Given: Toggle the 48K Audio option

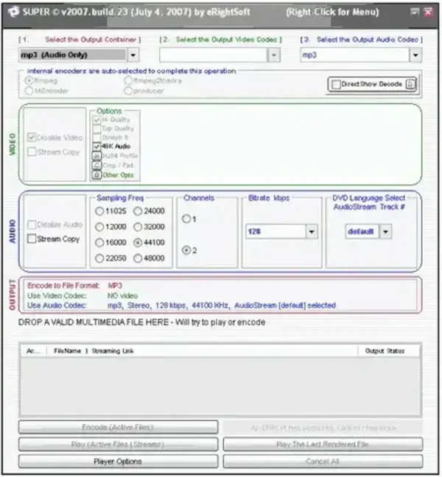Looking at the screenshot, I should click(x=97, y=146).
